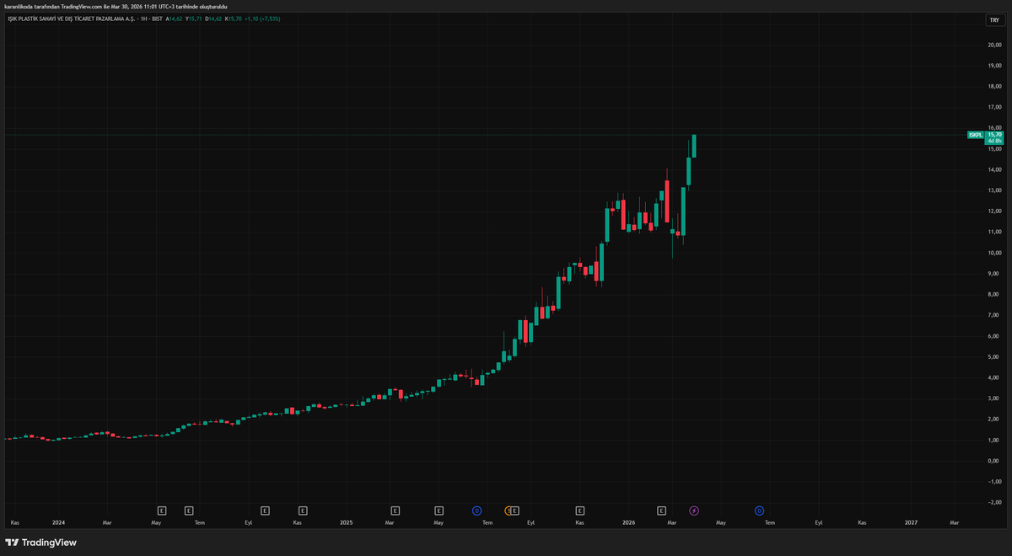Screen dimensions: 1012x556
Task: Click the symbol name IŞIK PLASTİK SANAYİ title
Action: [x=70, y=18]
